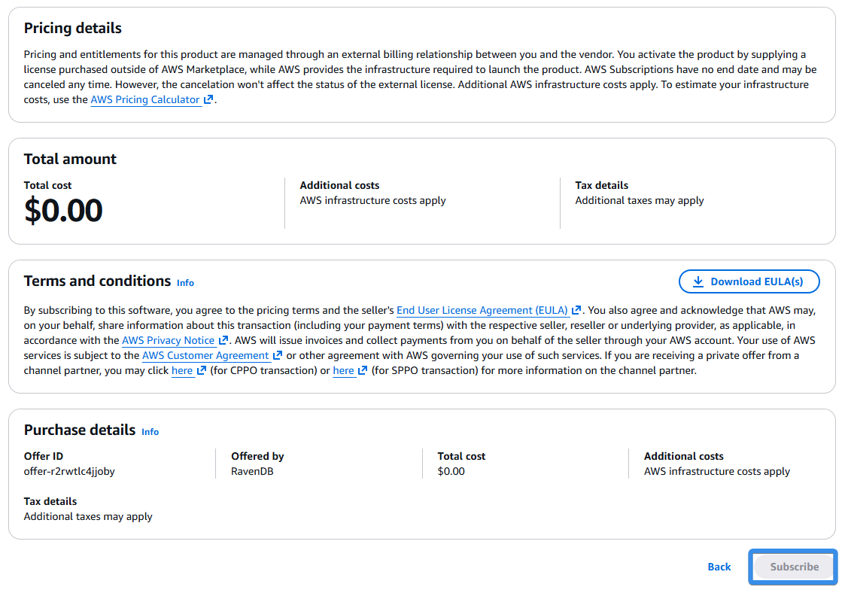The height and width of the screenshot is (599, 851).
Task: Click the download arrow icon in EULA button
Action: [698, 281]
